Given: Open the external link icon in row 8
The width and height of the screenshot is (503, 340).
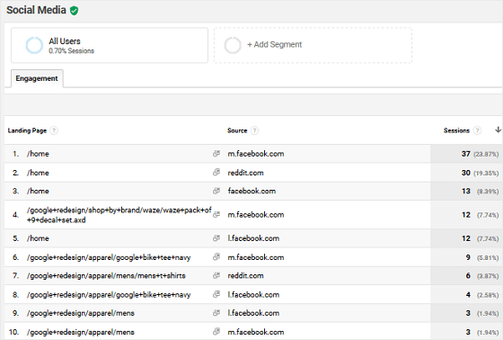Looking at the screenshot, I should 216,294.
